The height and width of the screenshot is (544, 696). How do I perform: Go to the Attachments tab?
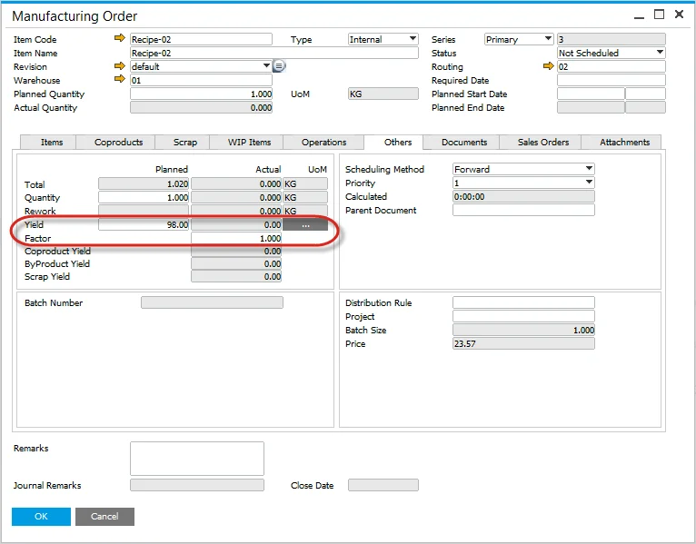coord(624,142)
